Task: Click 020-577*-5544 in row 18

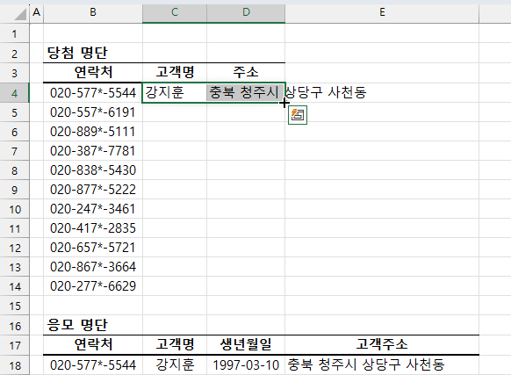Action: [93, 364]
